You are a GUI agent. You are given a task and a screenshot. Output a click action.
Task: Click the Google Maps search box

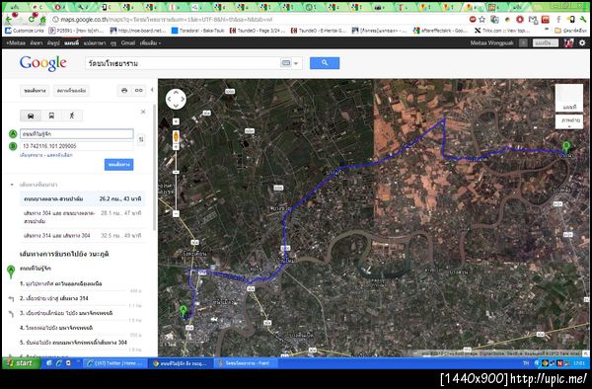tap(183, 63)
